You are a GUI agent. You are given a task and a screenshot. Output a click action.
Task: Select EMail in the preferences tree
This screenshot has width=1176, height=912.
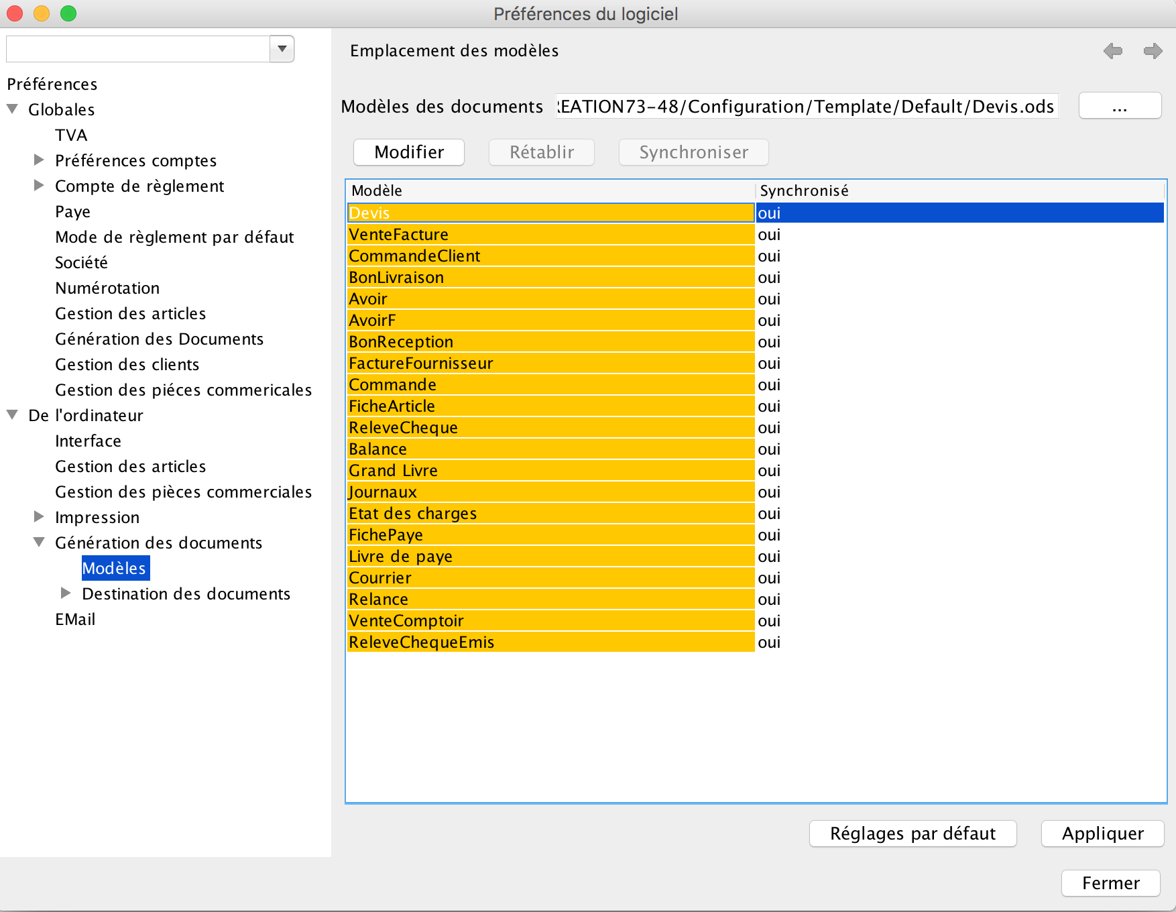pos(75,619)
